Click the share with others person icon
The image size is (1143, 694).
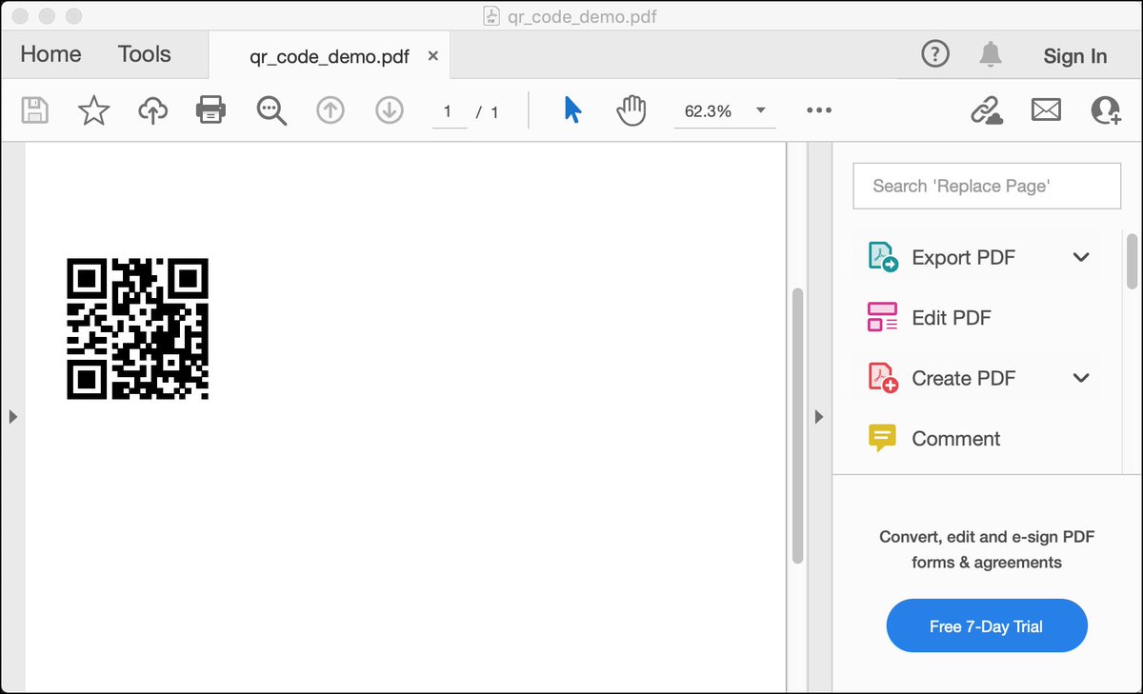[x=1105, y=110]
